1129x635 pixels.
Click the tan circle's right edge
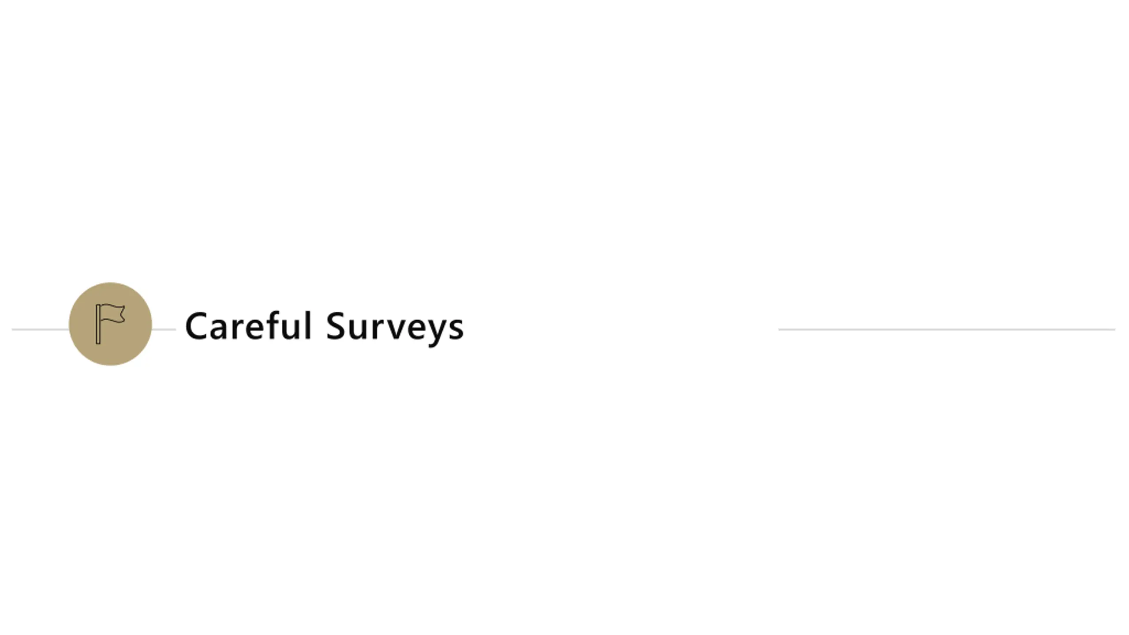click(150, 324)
